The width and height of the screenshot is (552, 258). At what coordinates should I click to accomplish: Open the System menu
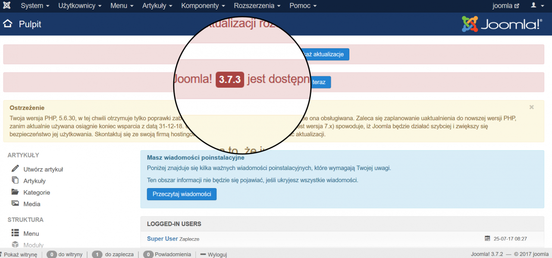(35, 6)
